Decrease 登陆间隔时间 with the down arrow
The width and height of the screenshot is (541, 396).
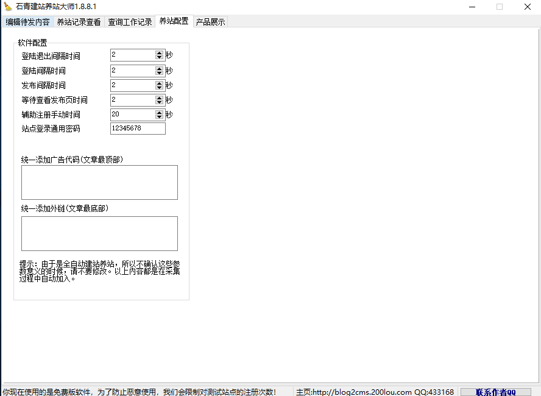[x=159, y=72]
